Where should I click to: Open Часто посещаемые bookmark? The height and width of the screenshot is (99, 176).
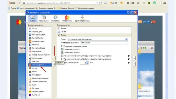tap(26, 8)
